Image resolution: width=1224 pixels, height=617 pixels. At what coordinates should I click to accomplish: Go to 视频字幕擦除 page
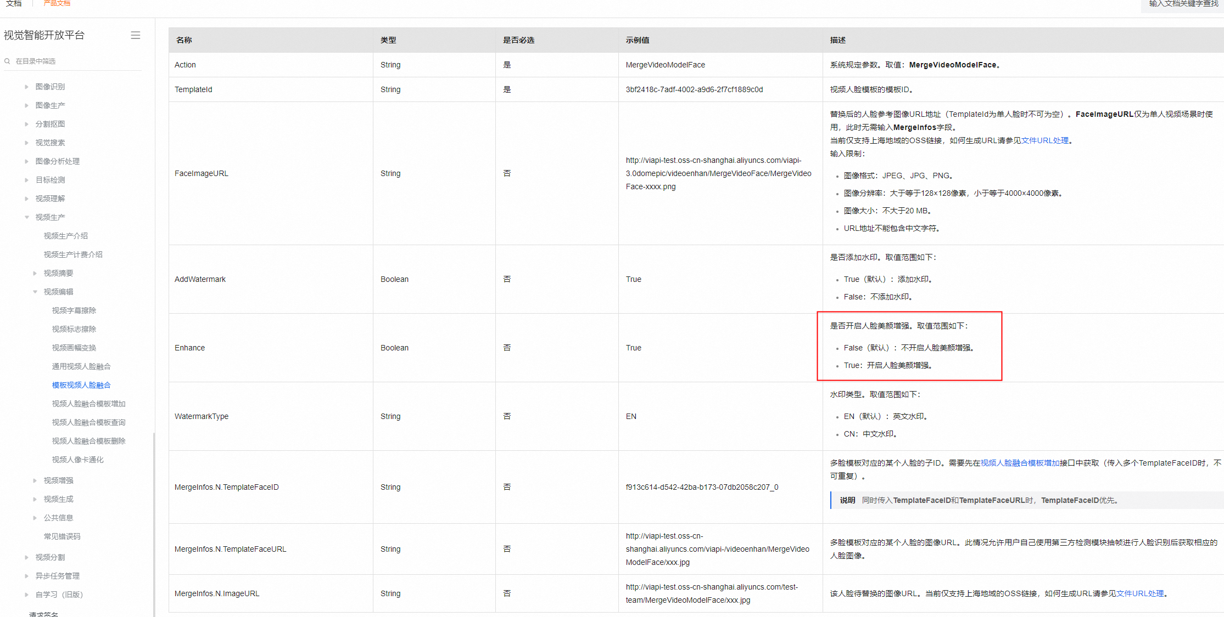point(74,310)
